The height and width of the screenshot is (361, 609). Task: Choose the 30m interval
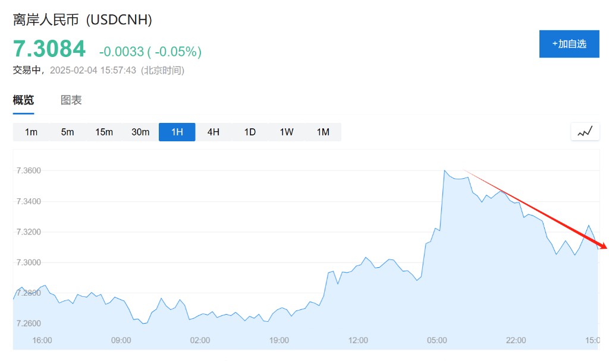(140, 132)
